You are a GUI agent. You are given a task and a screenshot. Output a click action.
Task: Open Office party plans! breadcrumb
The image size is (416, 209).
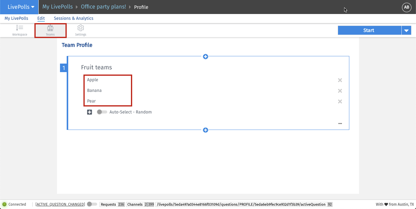point(104,7)
